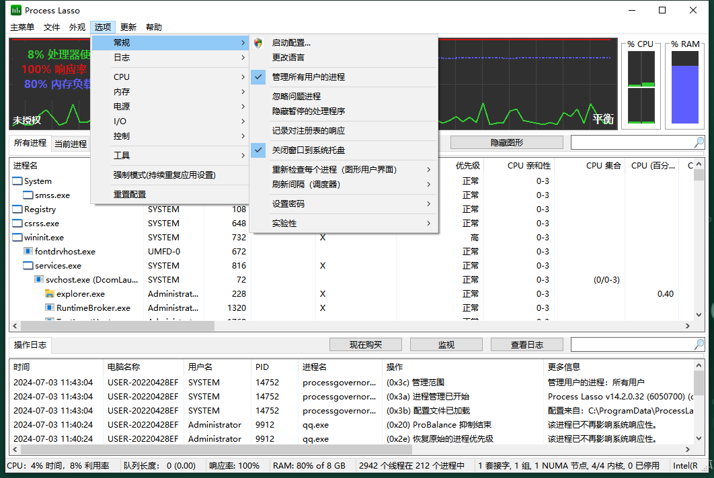Image resolution: width=714 pixels, height=478 pixels.
Task: Expand the 常规 submenu
Action: [x=170, y=43]
